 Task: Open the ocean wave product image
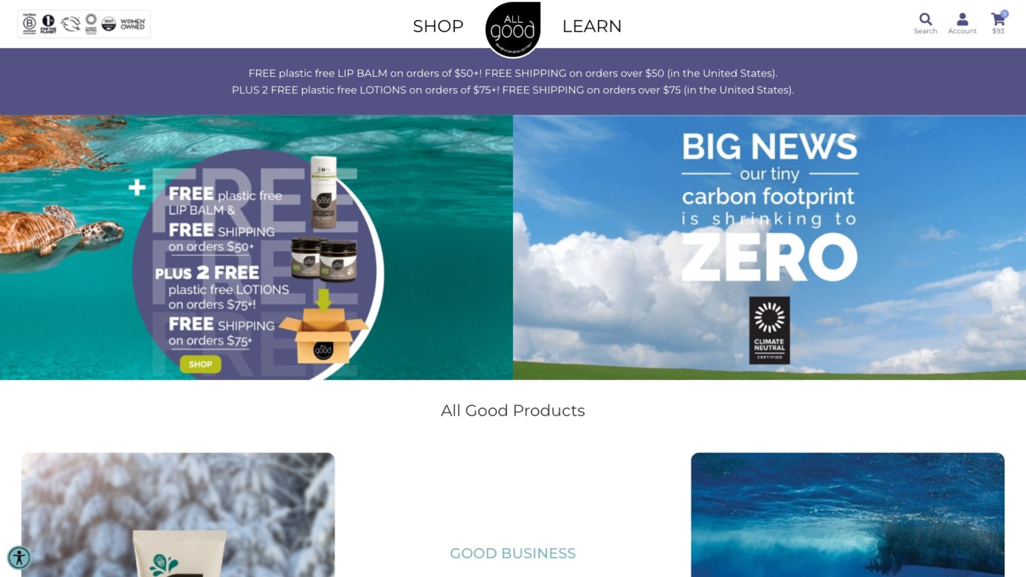pos(848,514)
